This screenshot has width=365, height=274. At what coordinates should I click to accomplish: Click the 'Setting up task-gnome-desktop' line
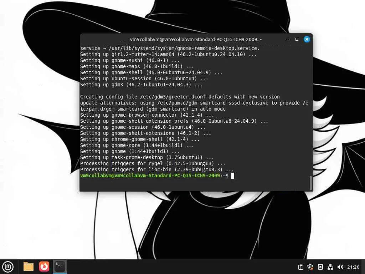click(x=147, y=157)
